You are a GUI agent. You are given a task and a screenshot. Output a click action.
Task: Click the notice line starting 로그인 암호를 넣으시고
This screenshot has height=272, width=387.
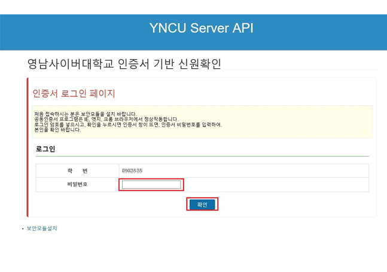coord(128,125)
